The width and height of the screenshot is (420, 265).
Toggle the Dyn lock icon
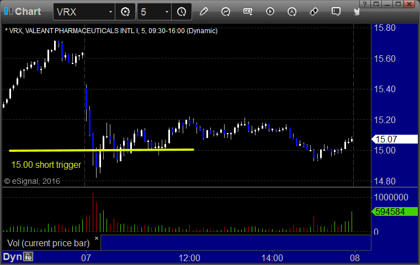point(28,257)
